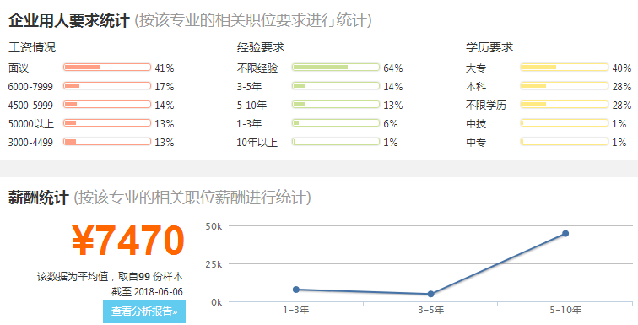Click the 中技 education bar
This screenshot has width=638, height=325.
pos(565,123)
